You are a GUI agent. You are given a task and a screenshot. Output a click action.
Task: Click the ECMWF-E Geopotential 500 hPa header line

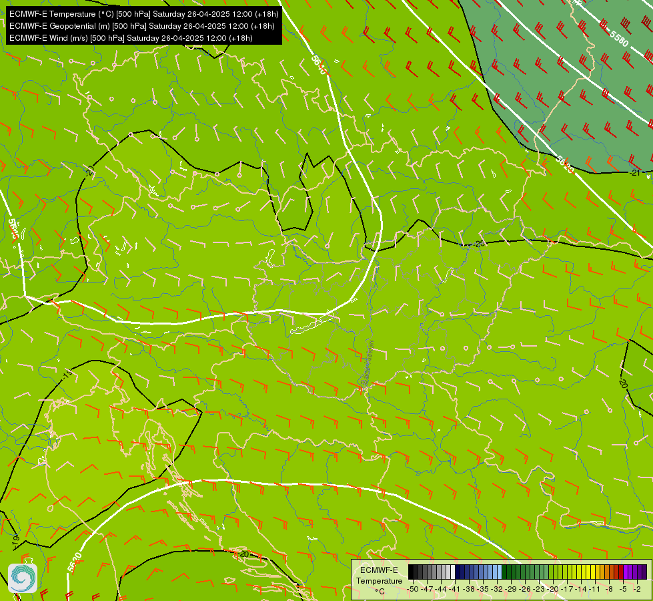[141, 26]
